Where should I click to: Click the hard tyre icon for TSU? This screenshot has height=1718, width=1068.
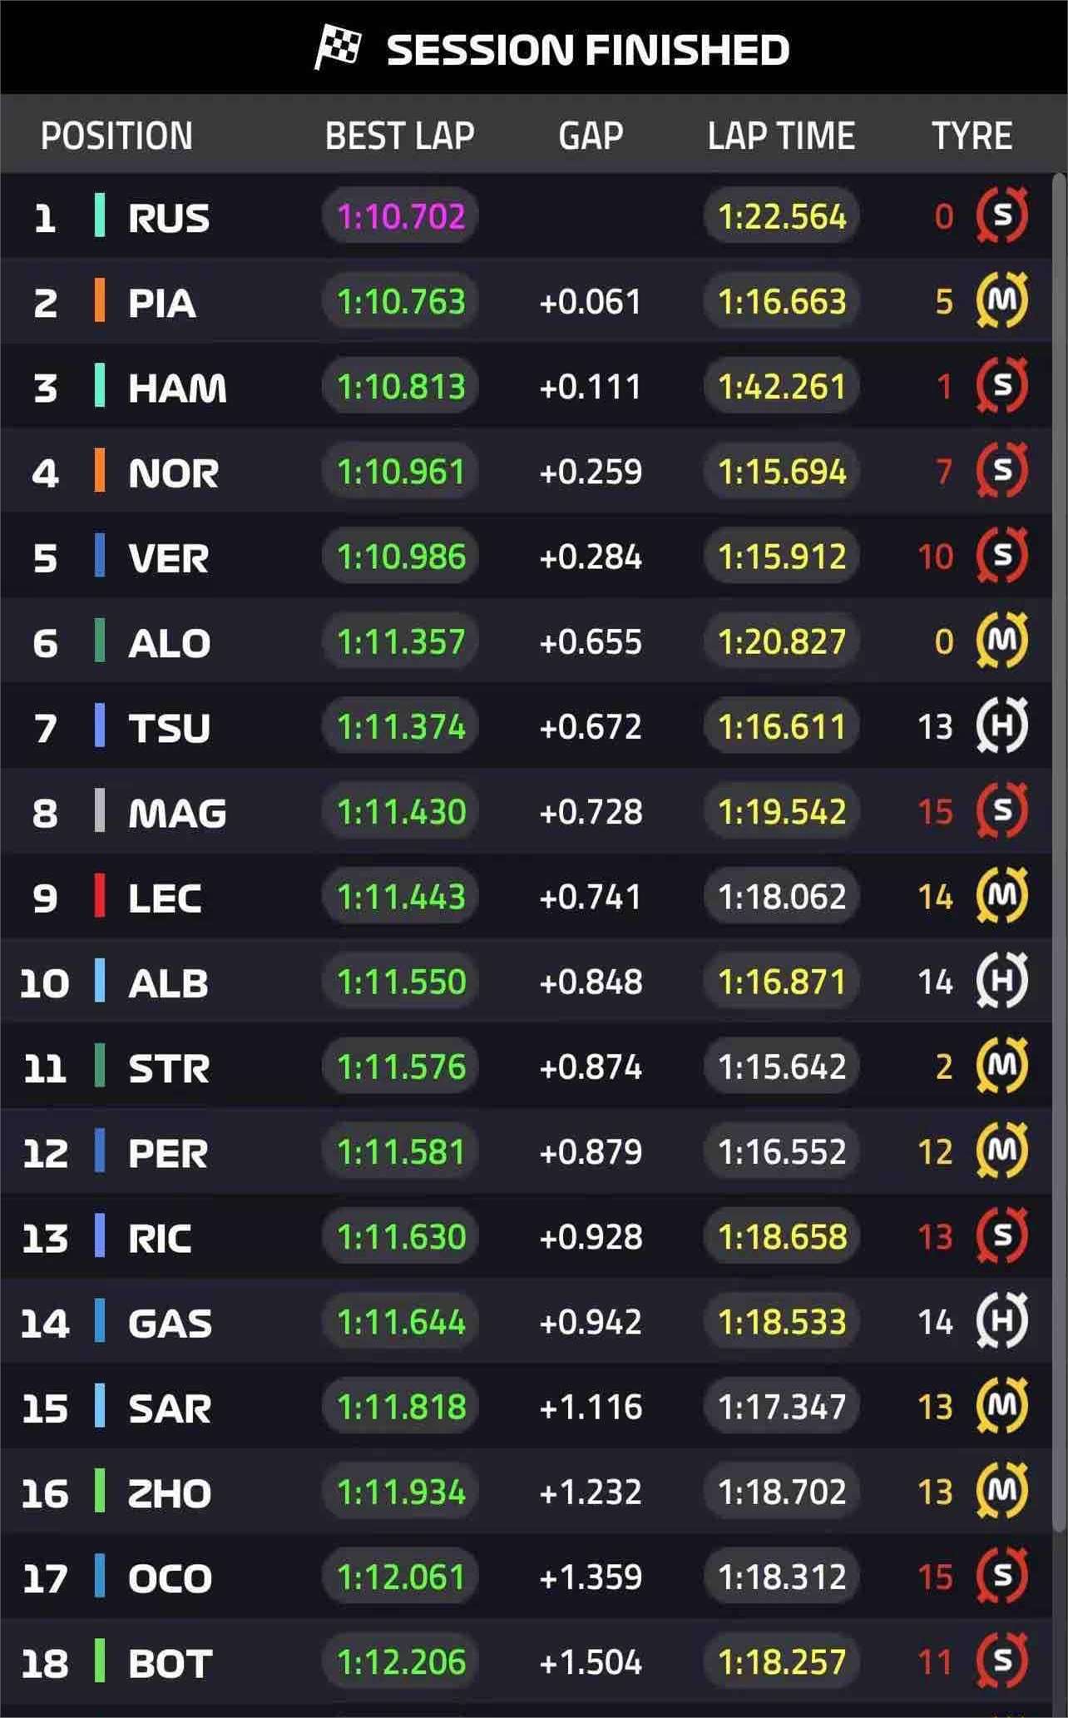click(1001, 726)
